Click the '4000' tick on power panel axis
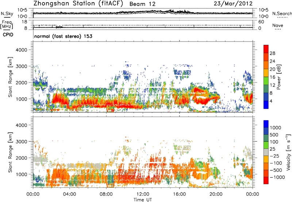Screen dimensions: 292x202 21,50
